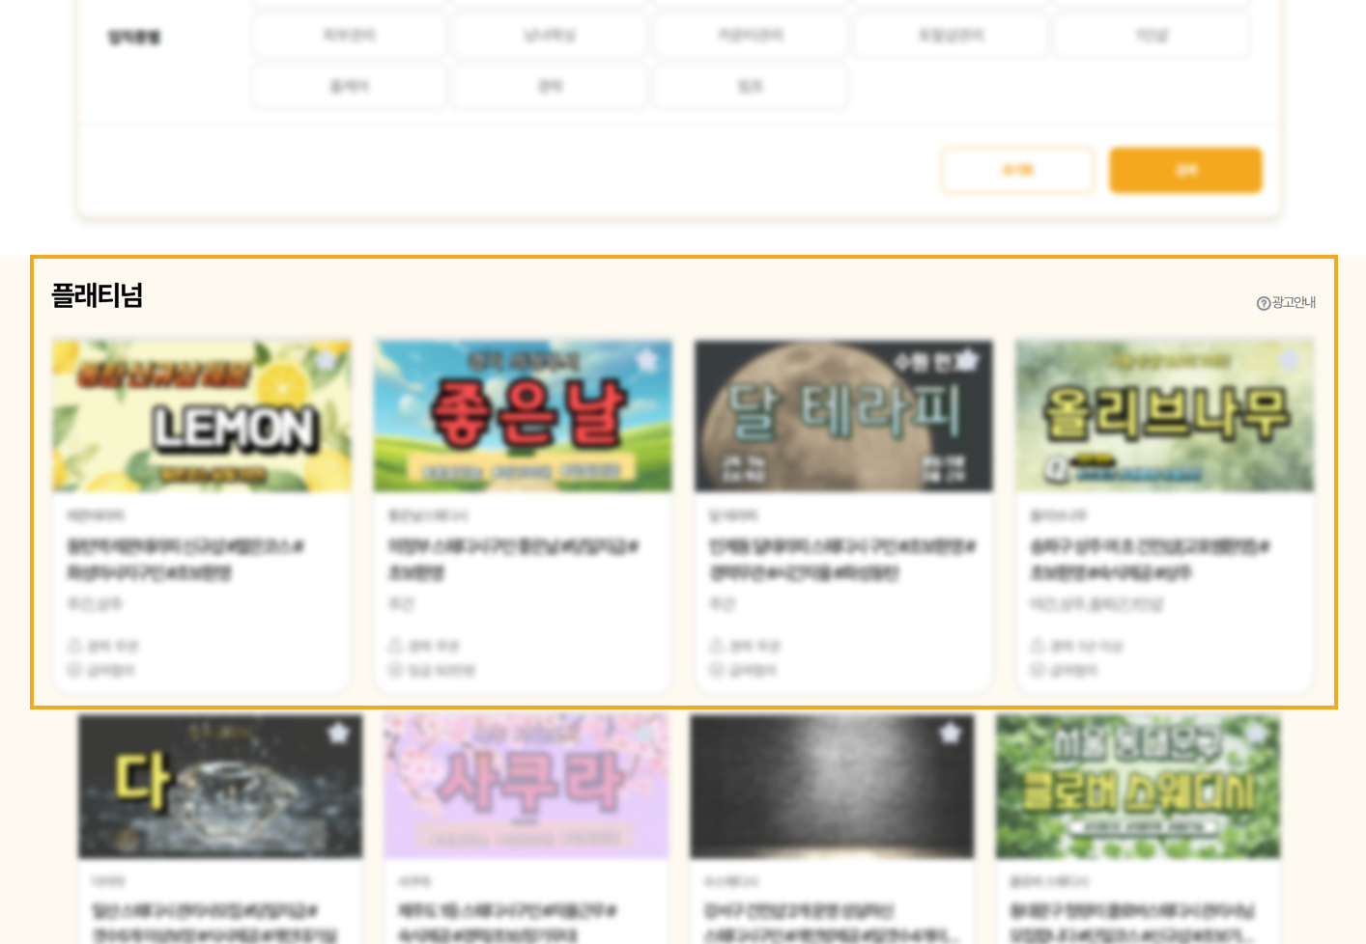
Task: Open the 좋은날 banner image
Action: click(523, 417)
